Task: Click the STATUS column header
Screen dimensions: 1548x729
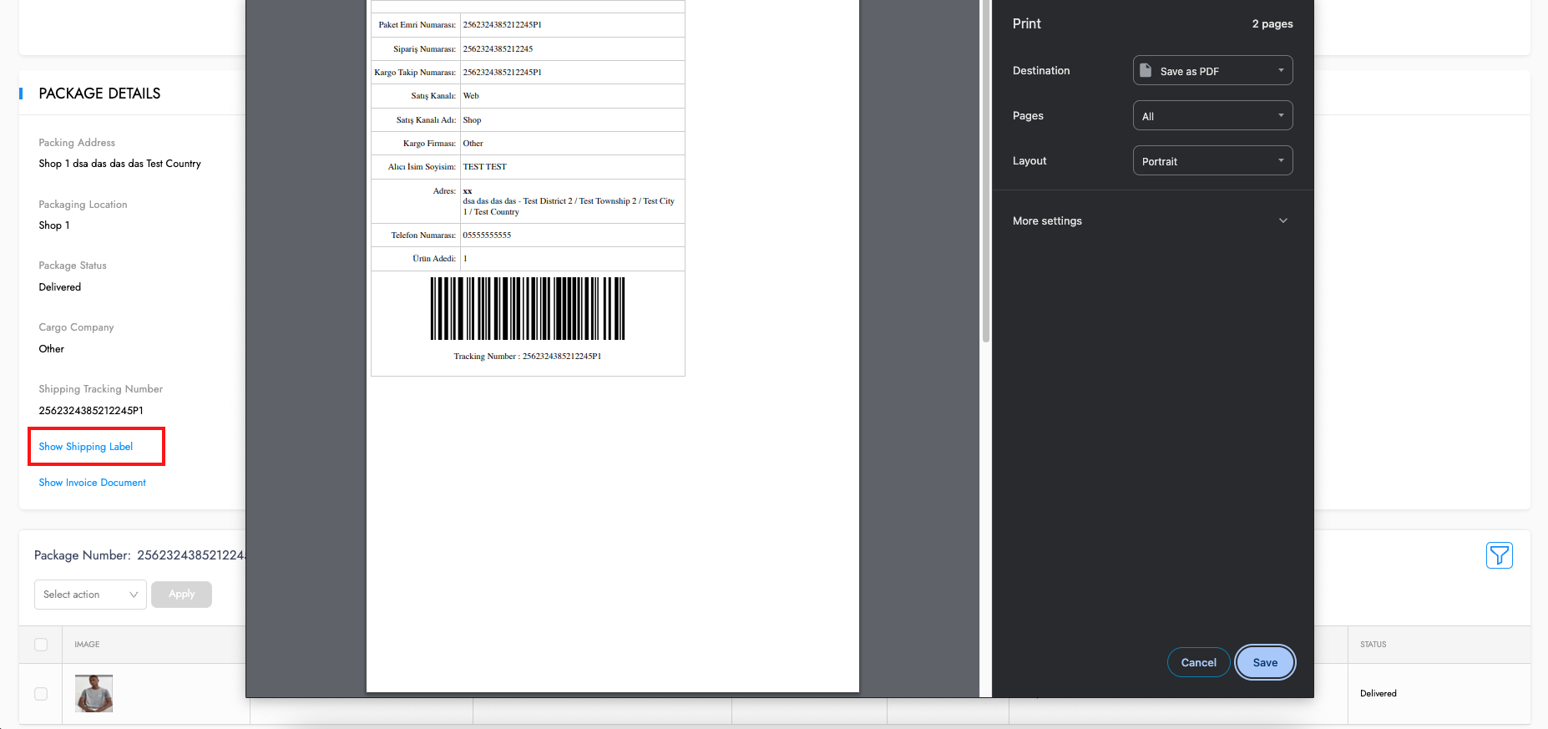Action: [x=1373, y=645]
